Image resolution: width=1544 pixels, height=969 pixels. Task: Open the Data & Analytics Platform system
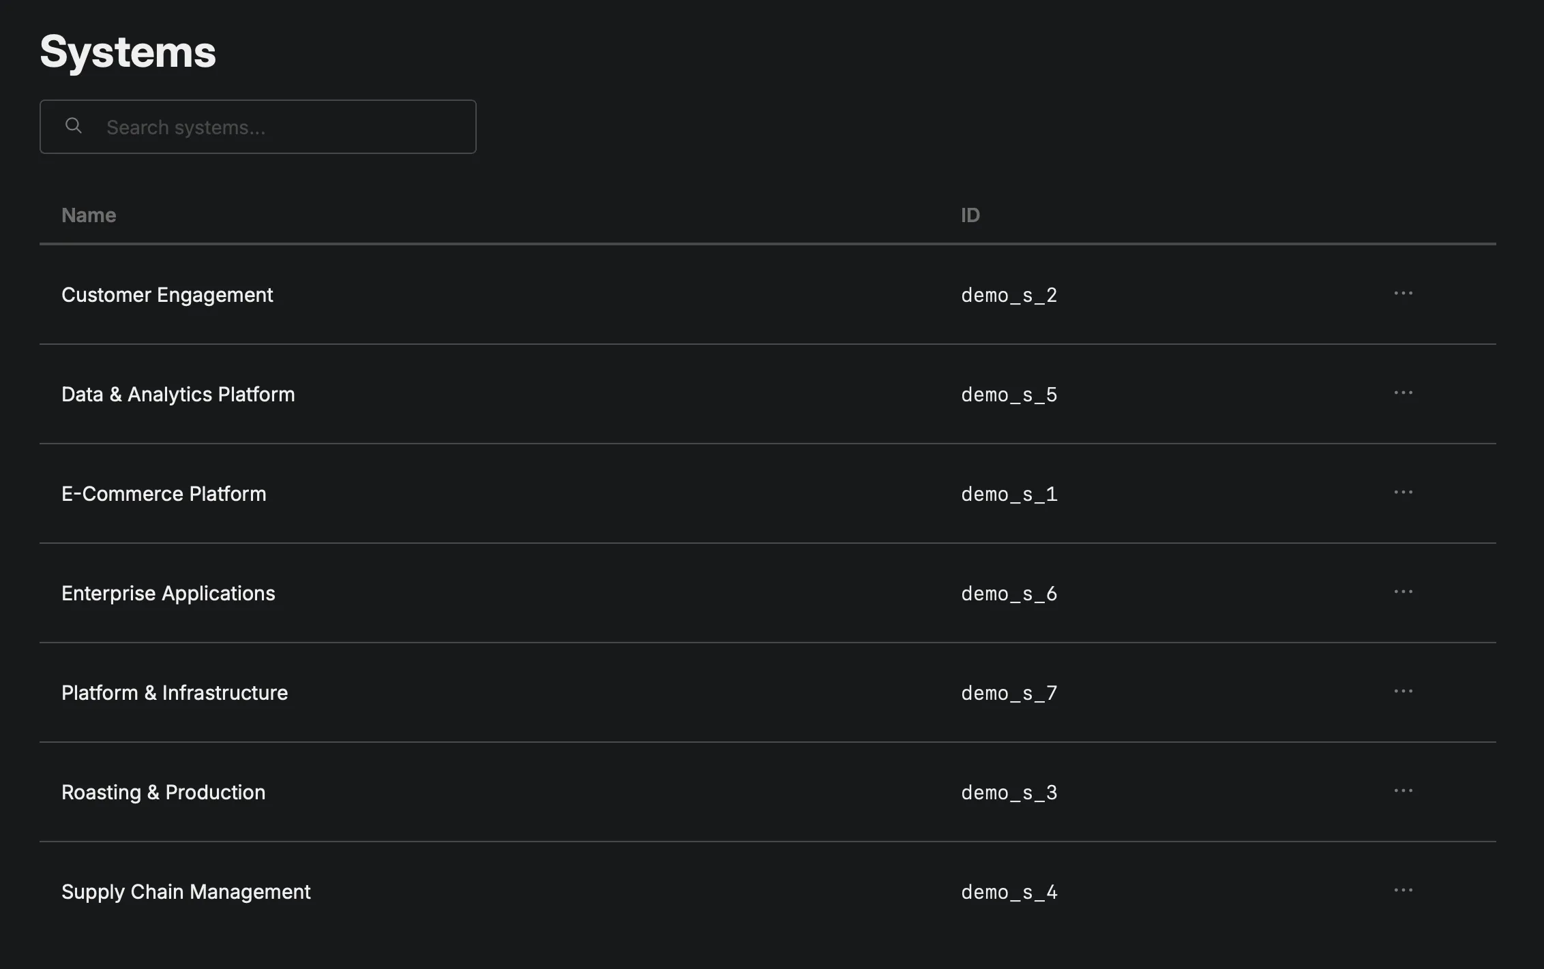(178, 395)
